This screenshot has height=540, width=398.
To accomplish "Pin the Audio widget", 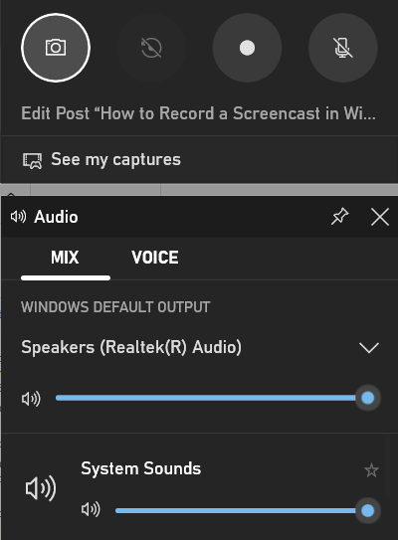I will coord(339,217).
